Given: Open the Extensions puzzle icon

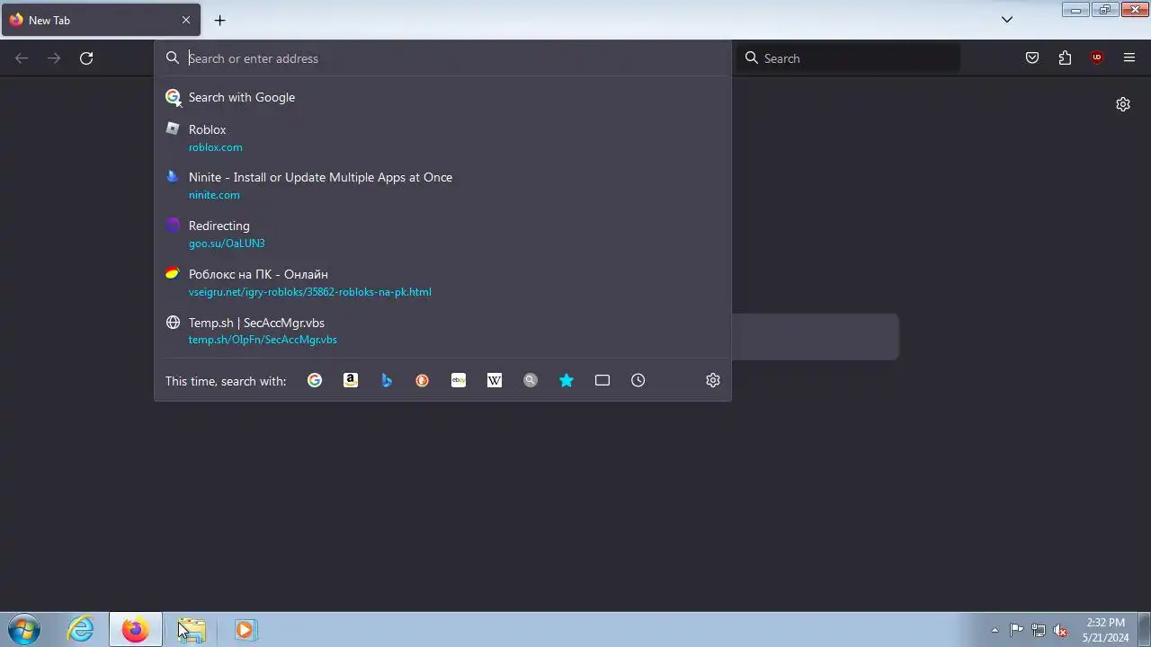Looking at the screenshot, I should 1065,58.
